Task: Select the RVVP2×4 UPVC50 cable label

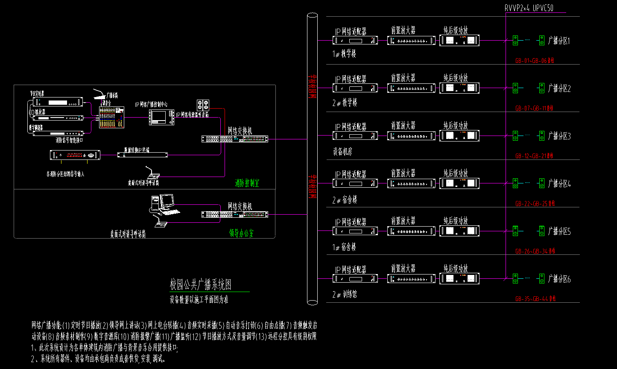Action: click(x=529, y=8)
